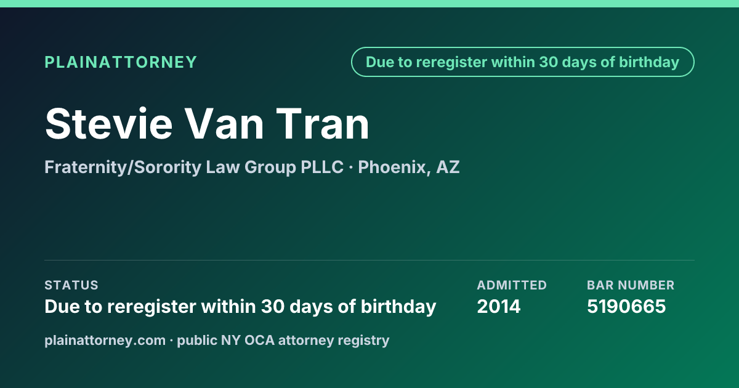Select bold status value beneath the STATUS label
739x388 pixels.
pyautogui.click(x=240, y=306)
